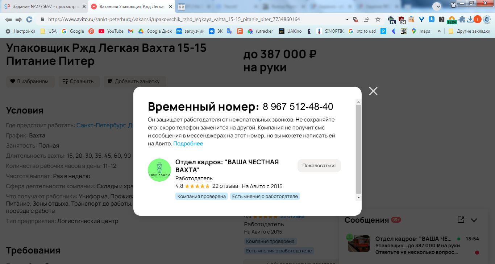Screen dimensions: 495x264
Task: Open the address bar history dropdown
Action: coord(347,19)
